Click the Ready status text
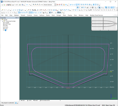 pyautogui.click(x=2, y=105)
